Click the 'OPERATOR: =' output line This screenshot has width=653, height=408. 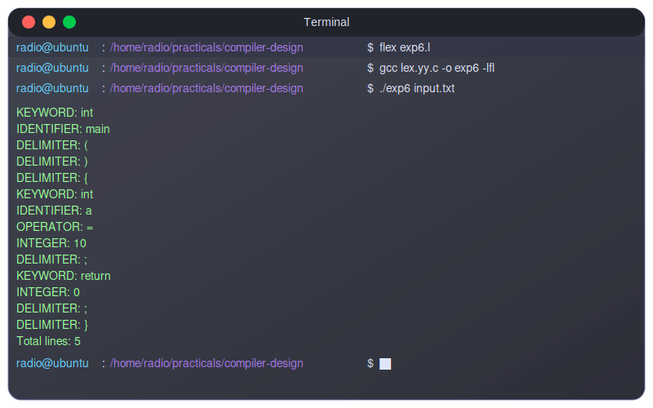point(55,227)
